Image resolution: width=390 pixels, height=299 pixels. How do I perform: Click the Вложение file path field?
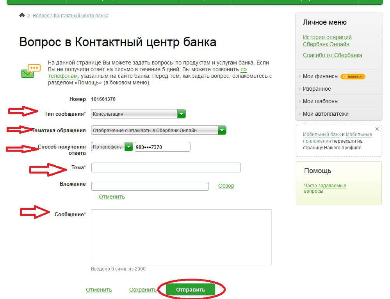point(150,186)
